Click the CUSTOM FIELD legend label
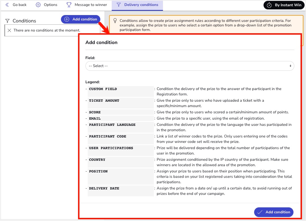 [x=103, y=89]
